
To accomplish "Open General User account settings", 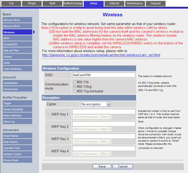I will tap(17, 89).
